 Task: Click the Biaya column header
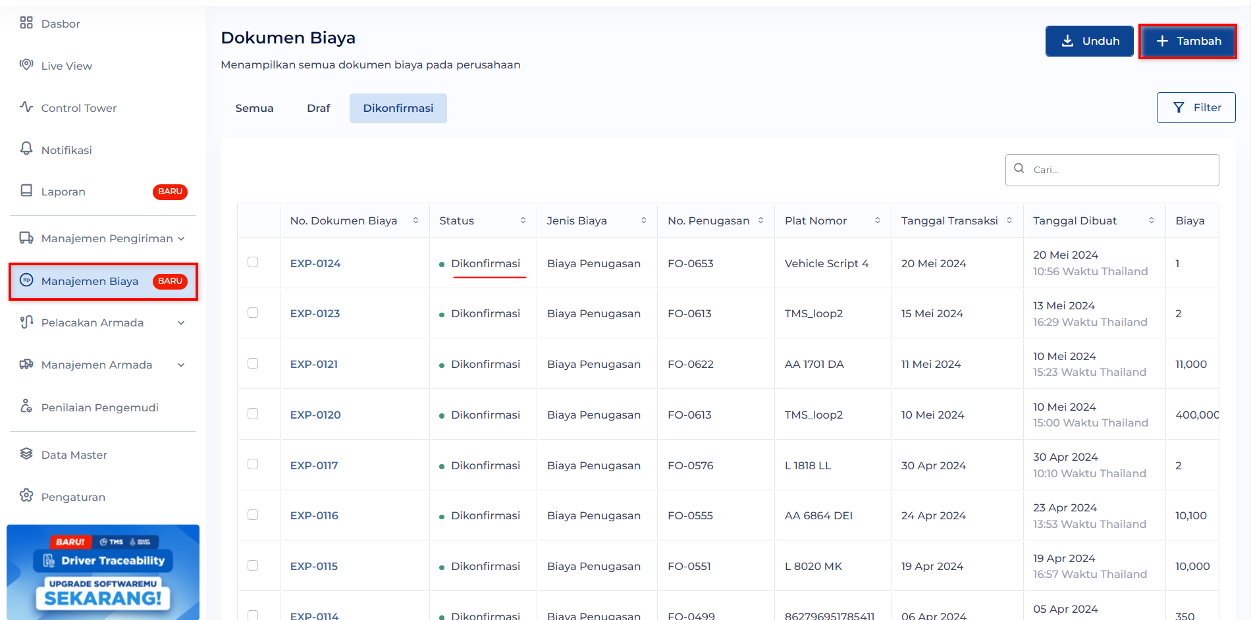pos(1190,220)
